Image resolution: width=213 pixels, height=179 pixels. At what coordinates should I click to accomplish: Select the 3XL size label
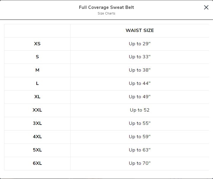(x=37, y=123)
